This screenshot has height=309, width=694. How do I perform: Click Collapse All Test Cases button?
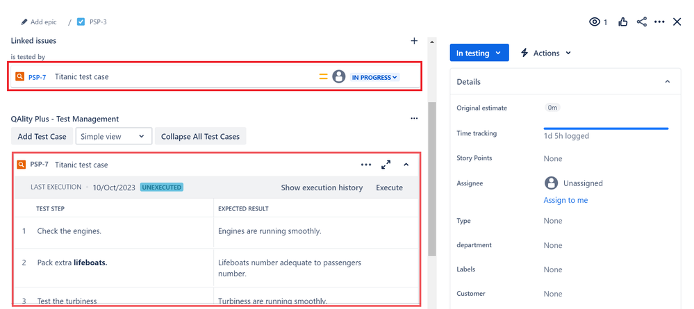click(x=200, y=136)
